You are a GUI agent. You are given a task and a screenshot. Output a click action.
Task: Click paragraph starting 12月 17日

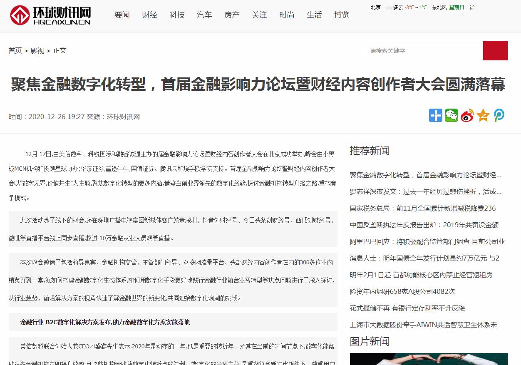coord(173,176)
